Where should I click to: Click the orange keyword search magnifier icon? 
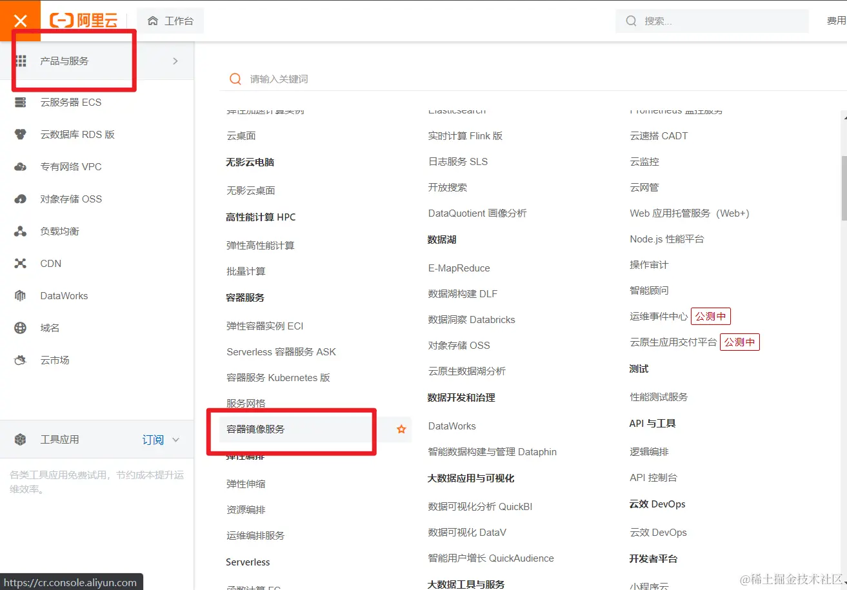pos(236,79)
